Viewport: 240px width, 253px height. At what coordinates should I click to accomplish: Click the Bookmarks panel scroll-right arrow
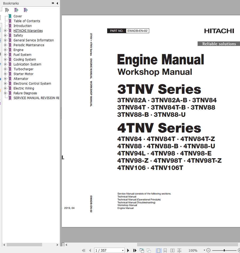(x=57, y=245)
